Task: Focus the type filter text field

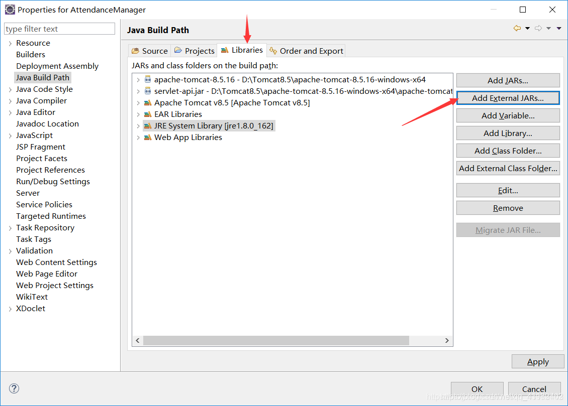Action: coord(59,29)
